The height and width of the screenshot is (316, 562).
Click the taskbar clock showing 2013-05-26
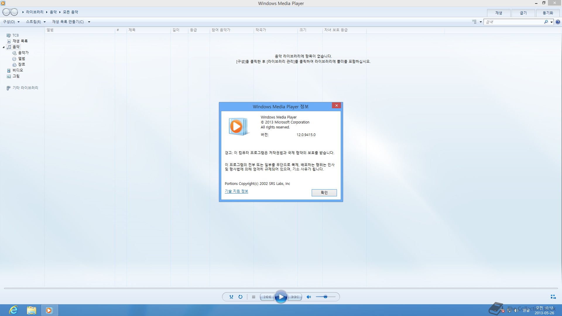pyautogui.click(x=544, y=310)
